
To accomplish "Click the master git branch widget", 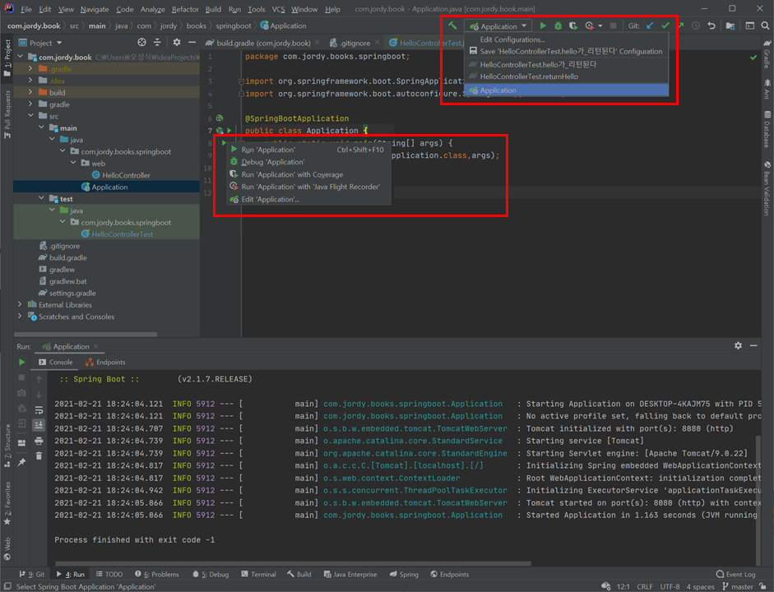I will 738,586.
